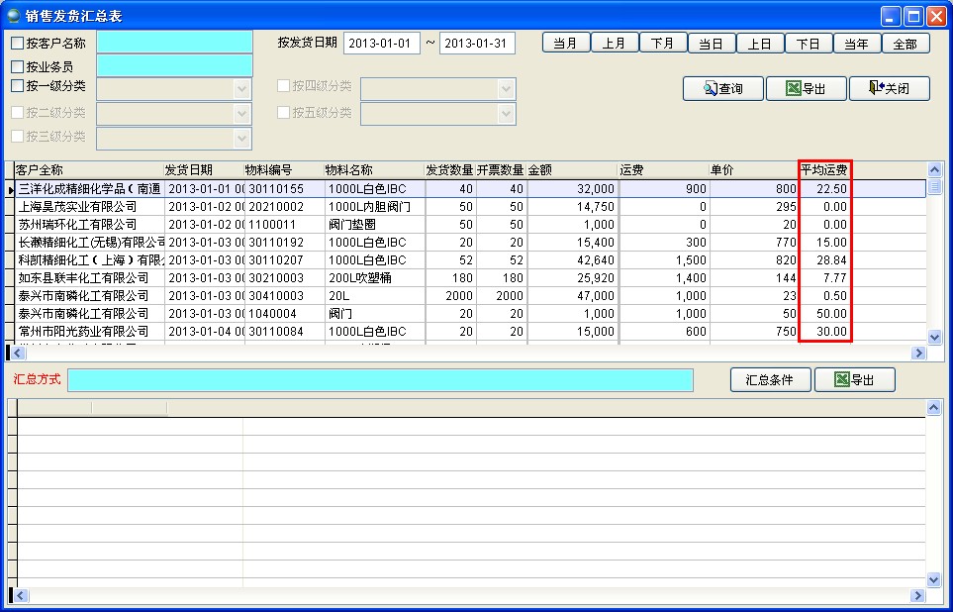Click the 关闭 close door button
This screenshot has height=612, width=953.
pyautogui.click(x=889, y=88)
